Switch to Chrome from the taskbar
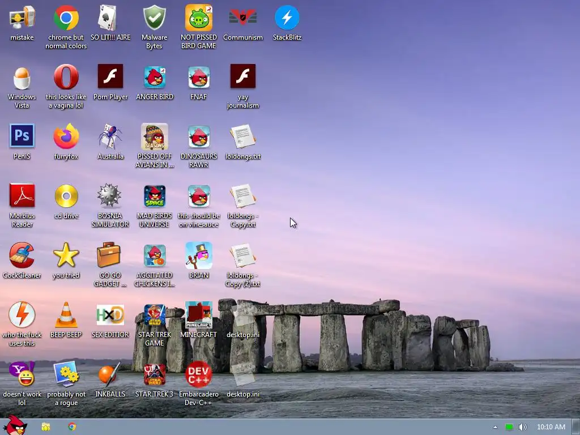This screenshot has width=580, height=435. [72, 427]
